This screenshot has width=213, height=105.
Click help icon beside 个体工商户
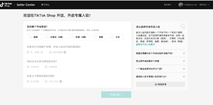(61, 82)
